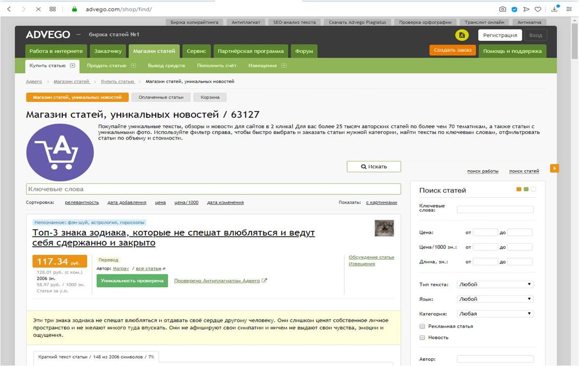Viewport: 579px width, 366px height.
Task: Click the Вывод средств menu item
Action: tap(166, 66)
